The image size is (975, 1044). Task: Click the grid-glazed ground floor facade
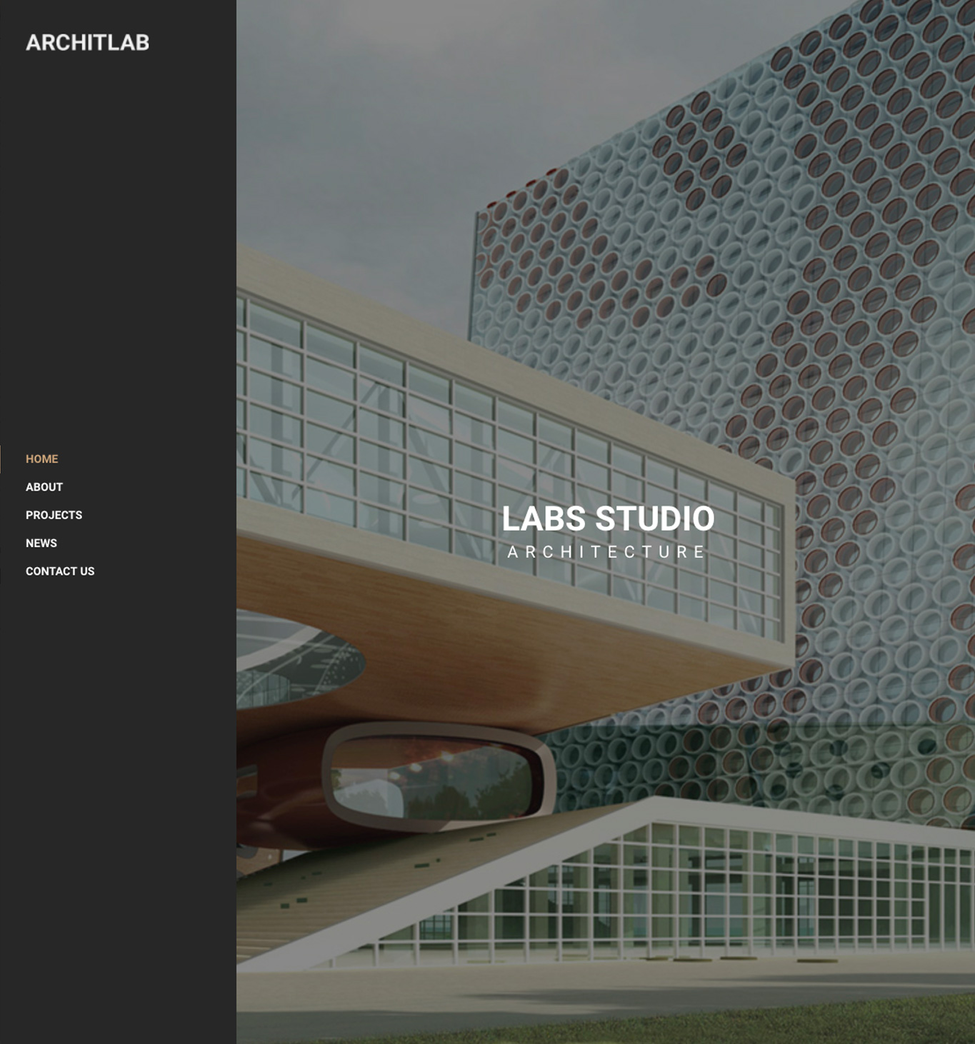pos(714,893)
